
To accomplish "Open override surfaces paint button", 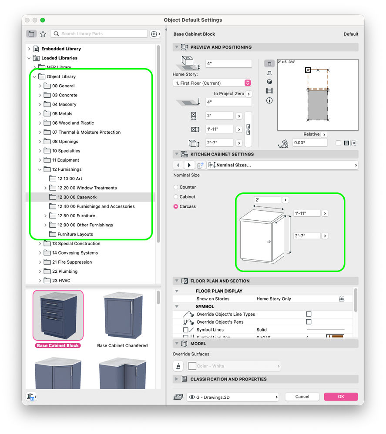I will (178, 366).
